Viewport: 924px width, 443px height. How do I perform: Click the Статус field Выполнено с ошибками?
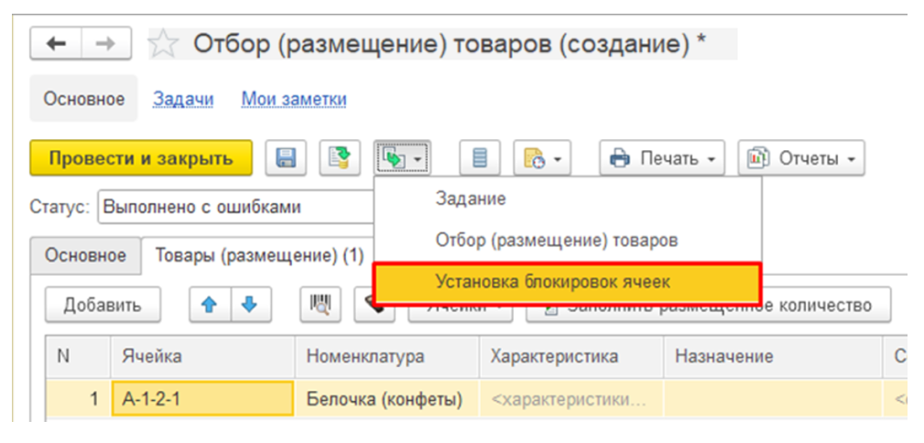235,208
